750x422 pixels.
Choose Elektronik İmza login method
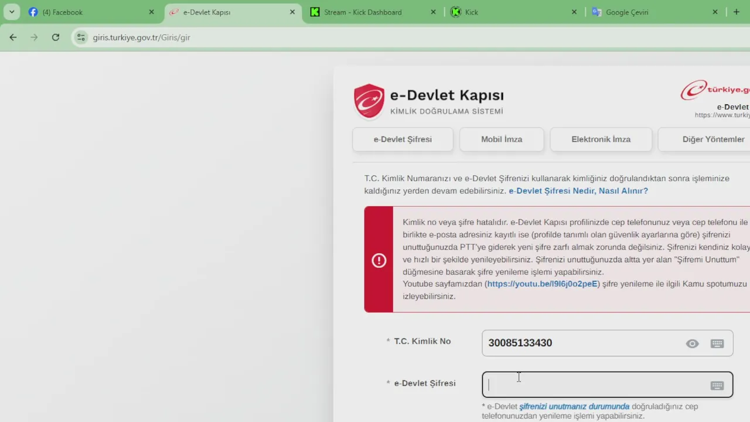click(x=601, y=139)
